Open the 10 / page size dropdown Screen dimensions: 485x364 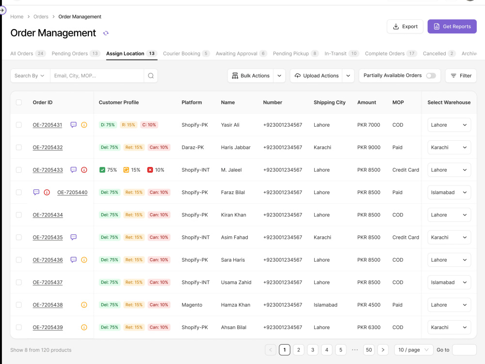(x=414, y=350)
